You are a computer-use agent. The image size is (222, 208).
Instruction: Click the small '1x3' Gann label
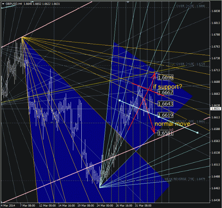coord(171,130)
